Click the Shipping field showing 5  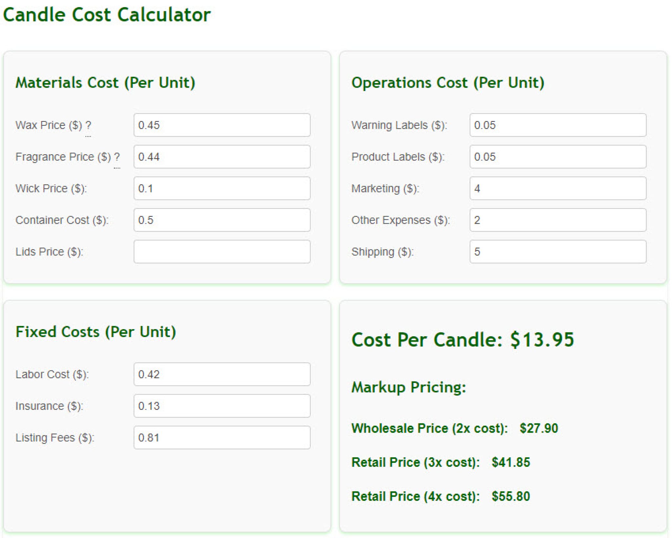[558, 251]
